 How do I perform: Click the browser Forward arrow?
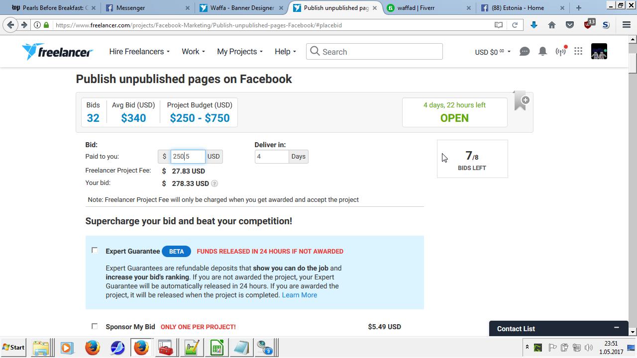24,25
